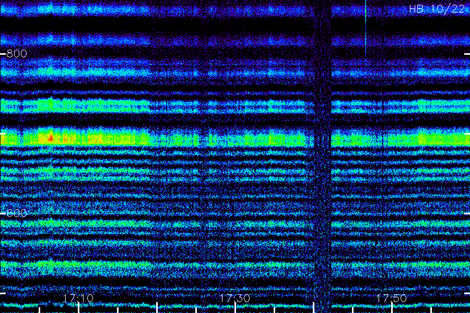
Task: Click the tick mark below 17:50
Action: pyautogui.click(x=392, y=308)
